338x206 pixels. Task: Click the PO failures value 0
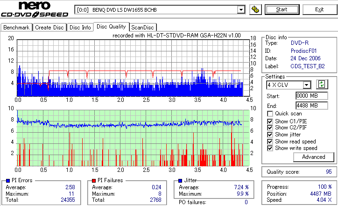246,202
